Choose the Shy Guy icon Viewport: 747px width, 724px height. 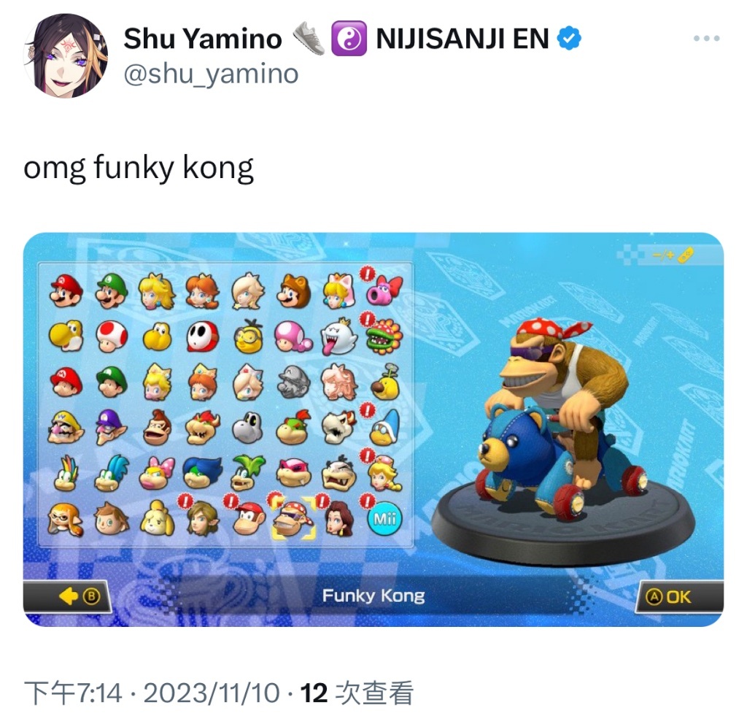tap(203, 336)
